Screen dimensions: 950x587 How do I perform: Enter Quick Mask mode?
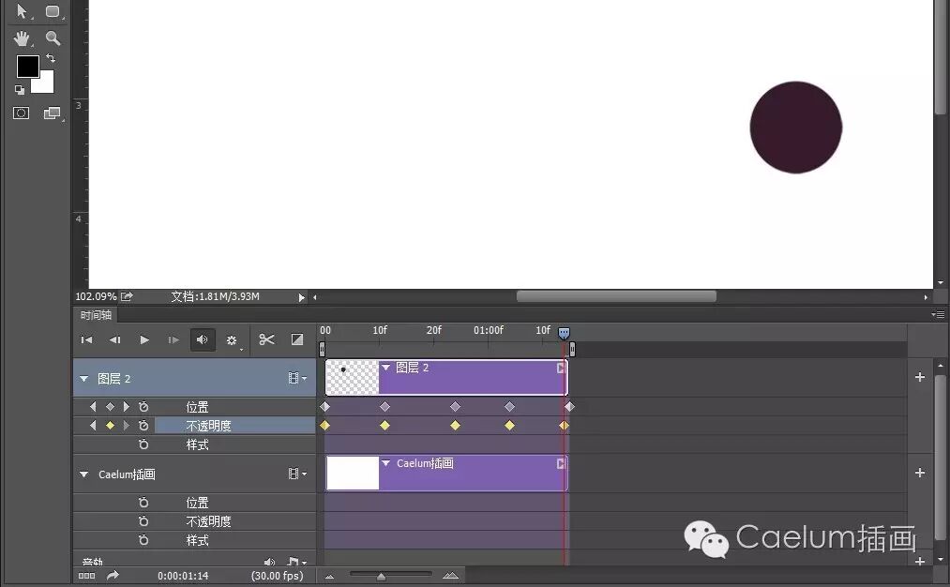click(x=21, y=113)
